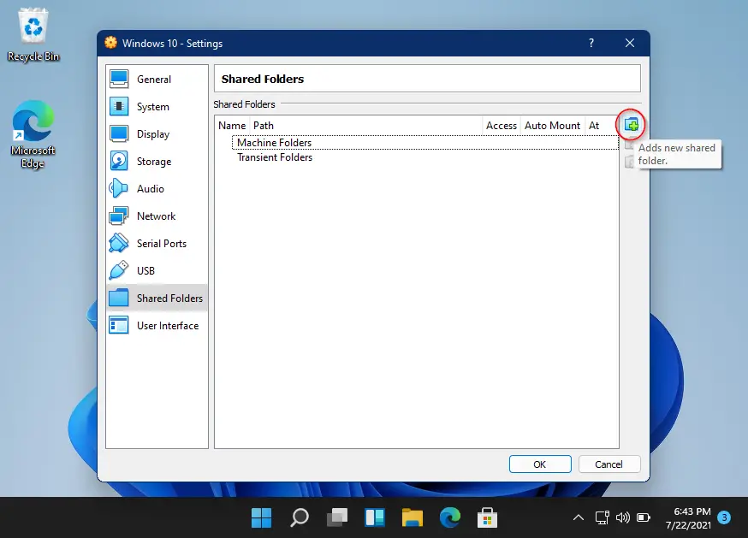Confirm settings with OK button
The height and width of the screenshot is (538, 748).
pyautogui.click(x=540, y=464)
